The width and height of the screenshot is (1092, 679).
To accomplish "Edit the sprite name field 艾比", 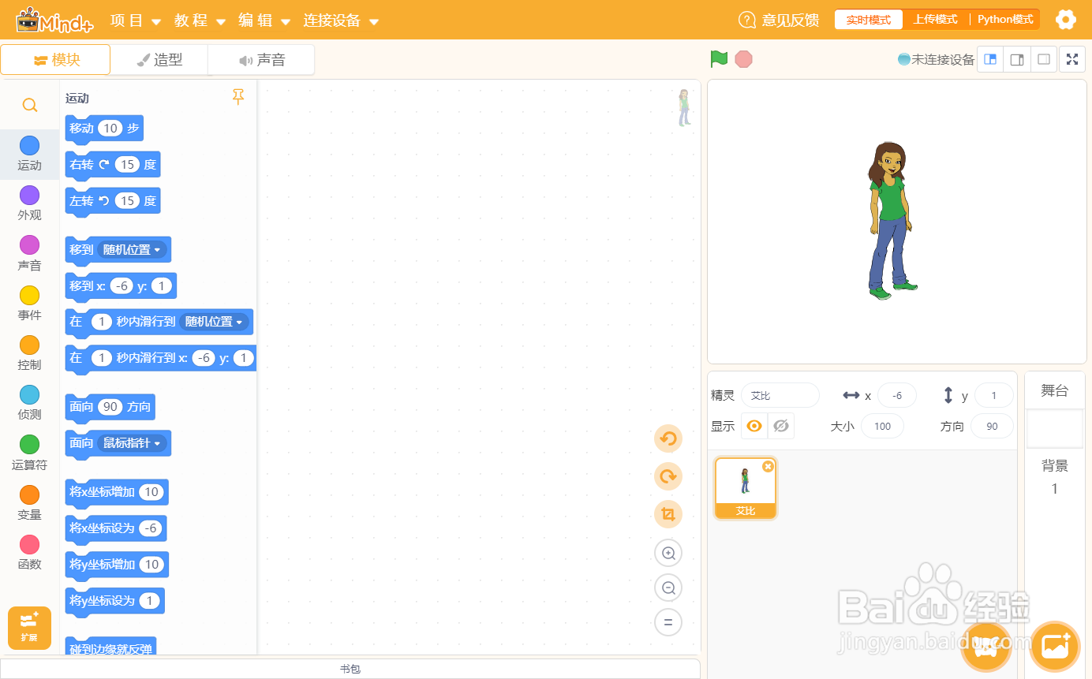I will 780,395.
